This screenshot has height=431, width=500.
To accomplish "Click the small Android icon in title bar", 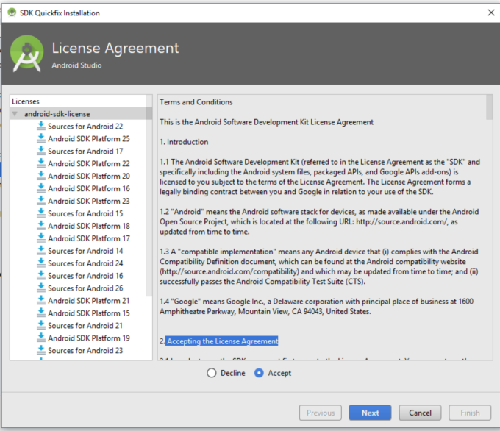I will click(x=12, y=13).
